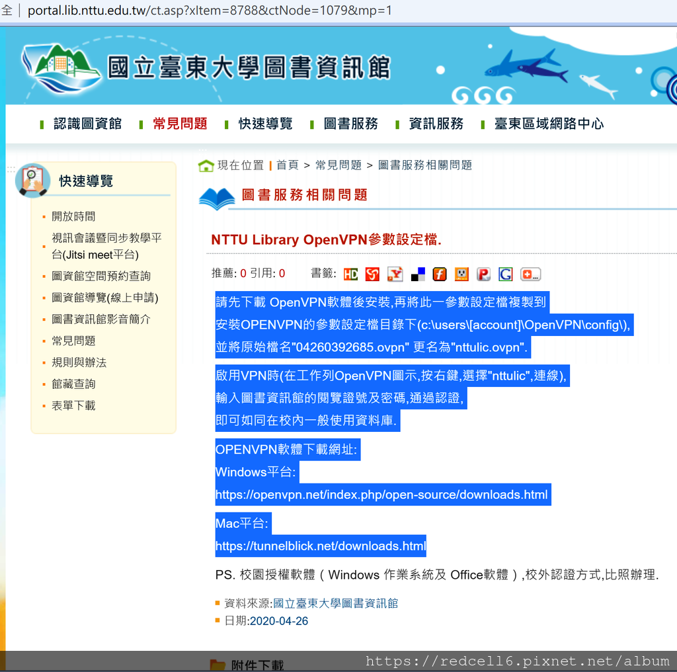Click the 國立臺東大學圖書資訊館 source link

click(x=335, y=603)
